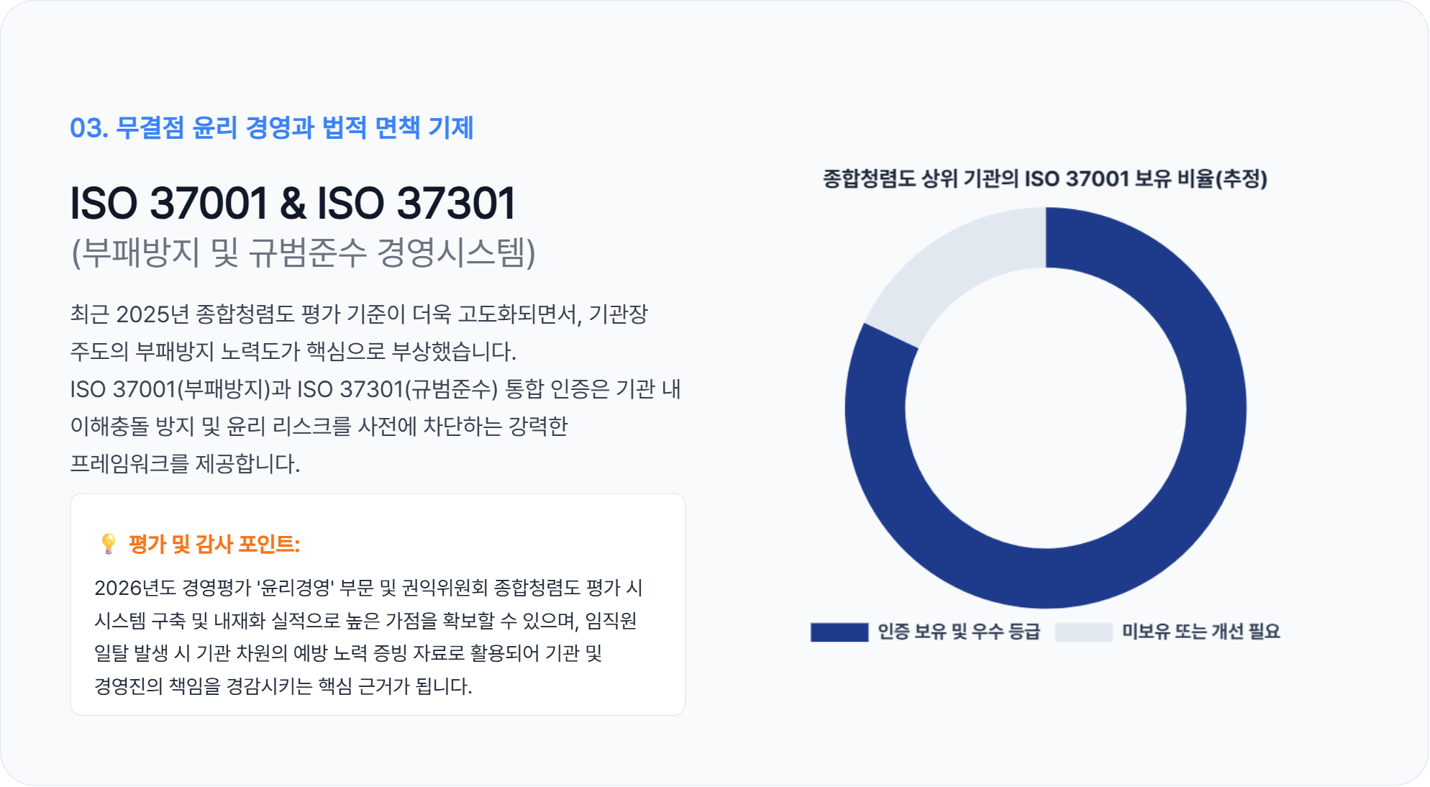Click the line '프레임워크를 제공합니다.'
Image resolution: width=1430 pixels, height=787 pixels.
click(x=185, y=464)
